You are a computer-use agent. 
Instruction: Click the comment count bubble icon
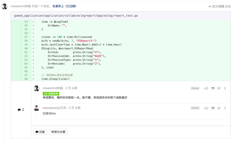tap(19, 110)
